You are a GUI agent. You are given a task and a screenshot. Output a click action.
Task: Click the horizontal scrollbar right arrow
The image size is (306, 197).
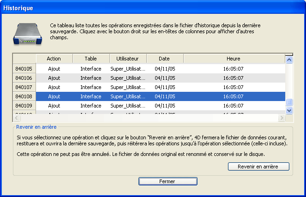coord(281,118)
